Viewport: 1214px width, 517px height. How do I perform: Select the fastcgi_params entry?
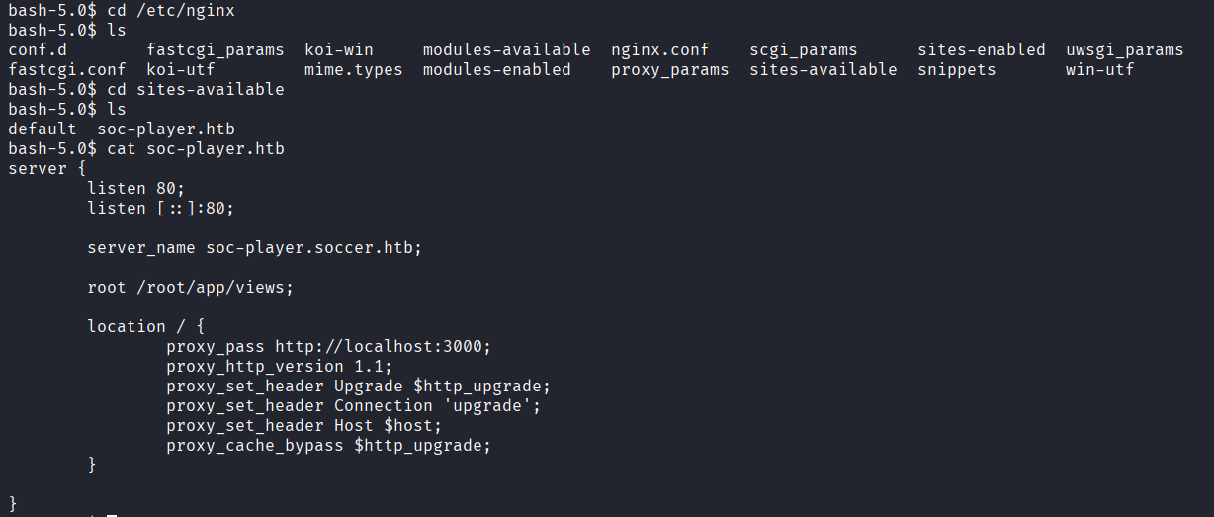click(x=216, y=49)
